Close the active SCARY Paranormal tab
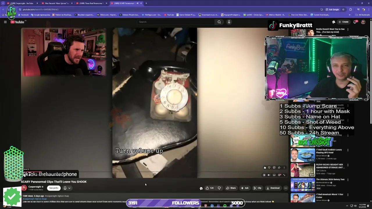372x209 pixels. (x=141, y=3)
